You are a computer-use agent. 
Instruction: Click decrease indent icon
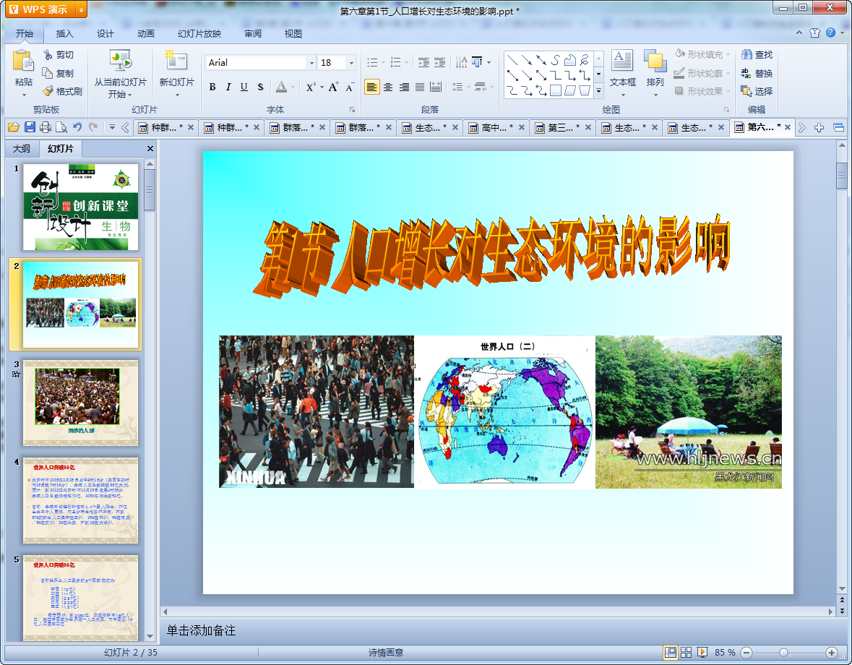coord(423,62)
